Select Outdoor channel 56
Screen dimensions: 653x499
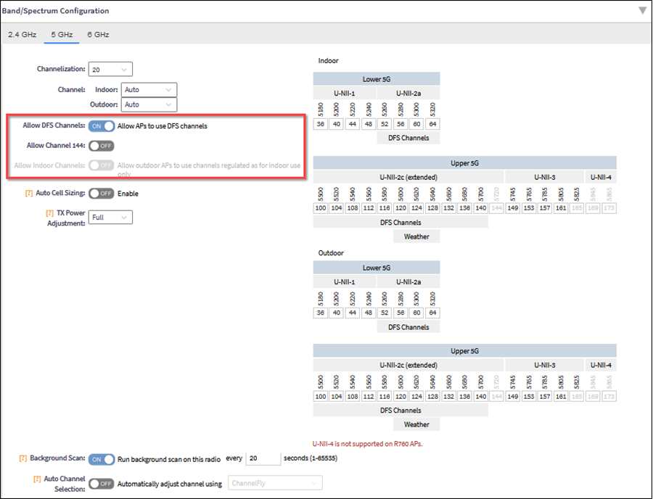coord(401,313)
